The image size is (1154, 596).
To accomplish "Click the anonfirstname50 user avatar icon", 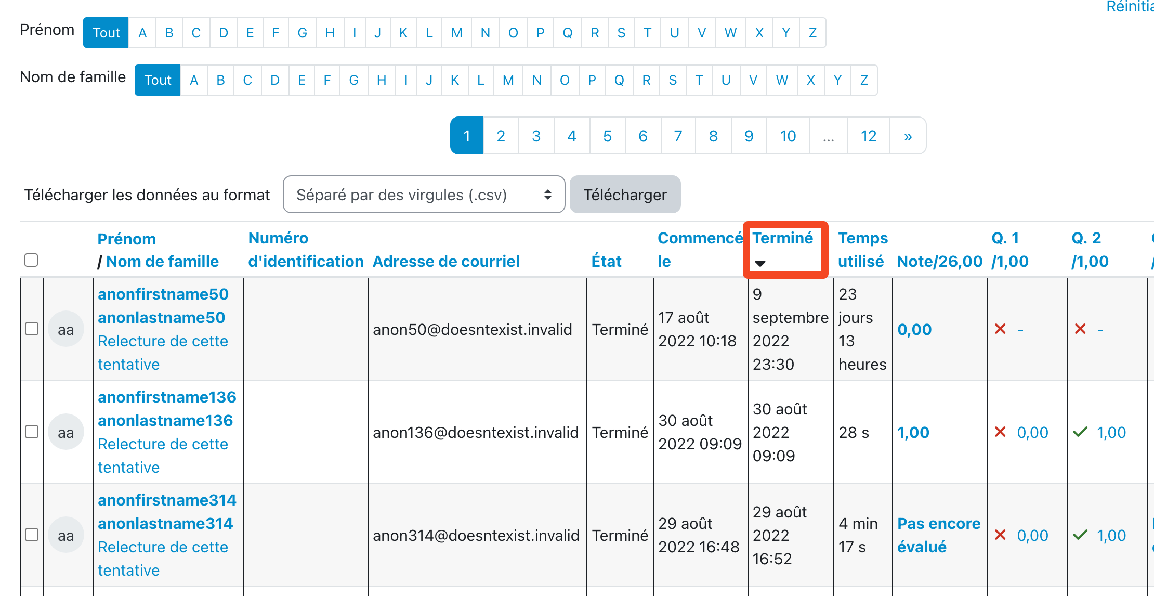I will tap(66, 329).
